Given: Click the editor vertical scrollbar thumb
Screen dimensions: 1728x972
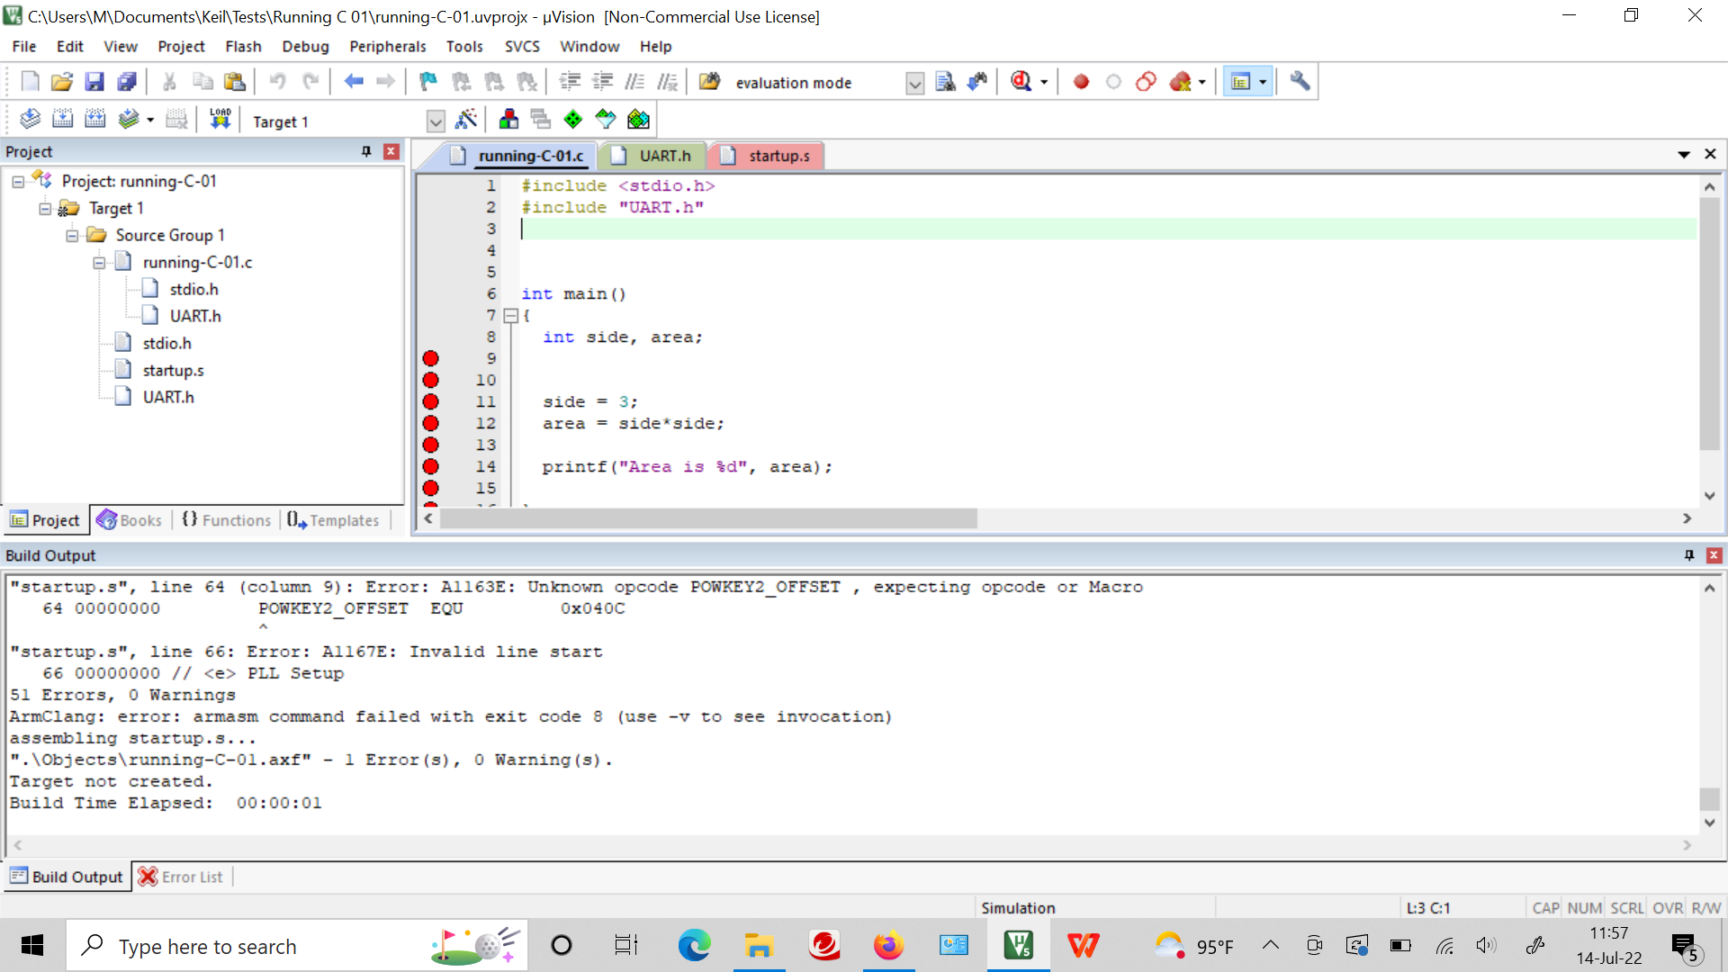Looking at the screenshot, I should (1709, 324).
